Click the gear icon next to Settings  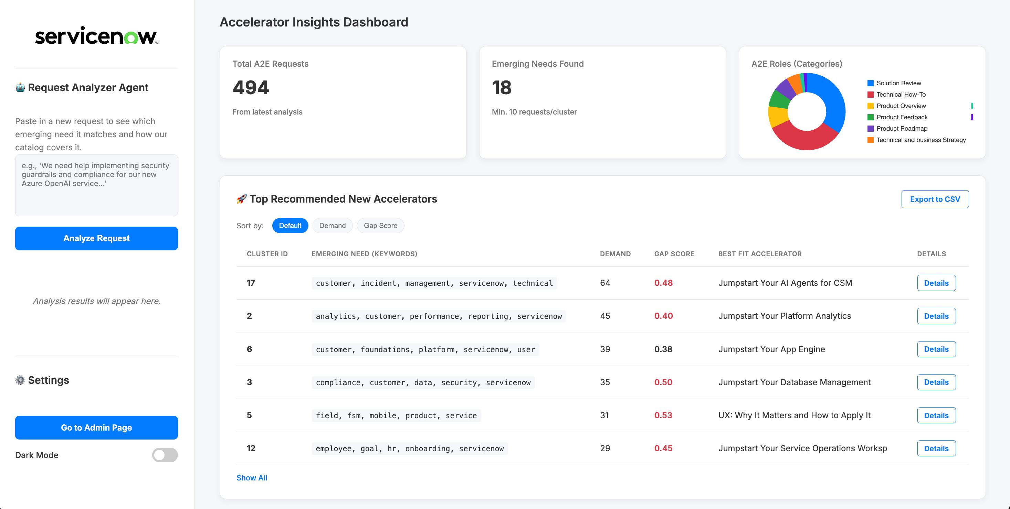[20, 380]
